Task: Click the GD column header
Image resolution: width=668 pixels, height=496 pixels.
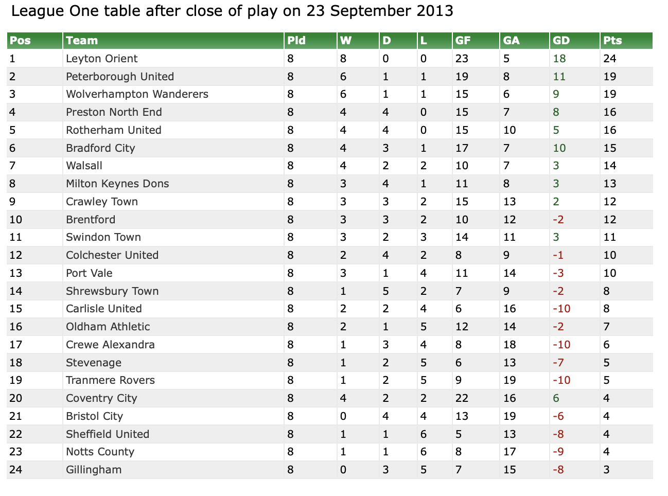Action: [561, 41]
